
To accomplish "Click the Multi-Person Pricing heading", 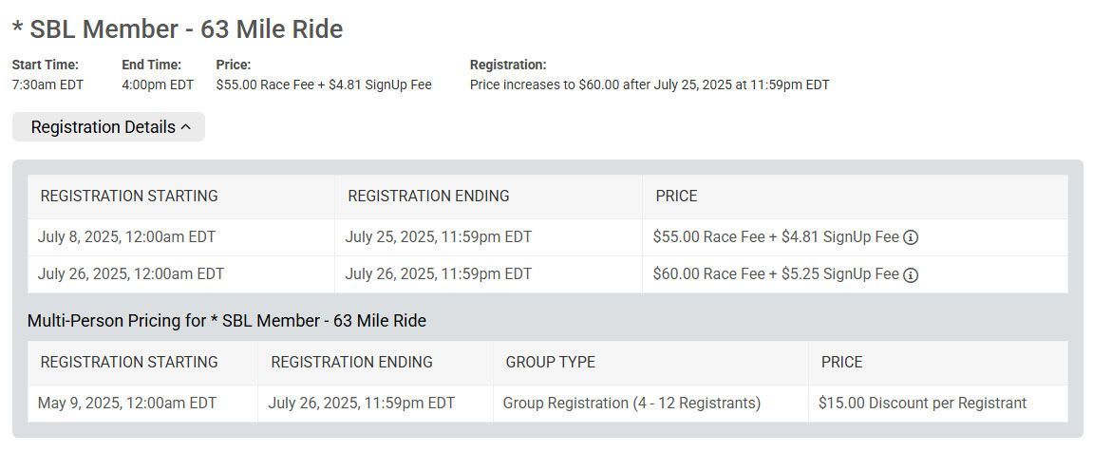I will coord(227,321).
